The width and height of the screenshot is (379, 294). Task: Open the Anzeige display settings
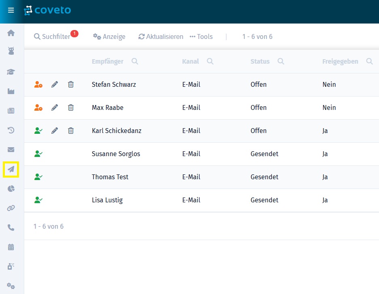click(x=109, y=36)
